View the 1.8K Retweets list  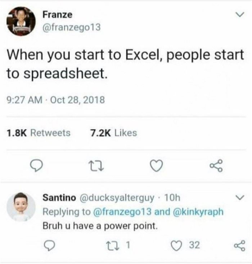(39, 133)
